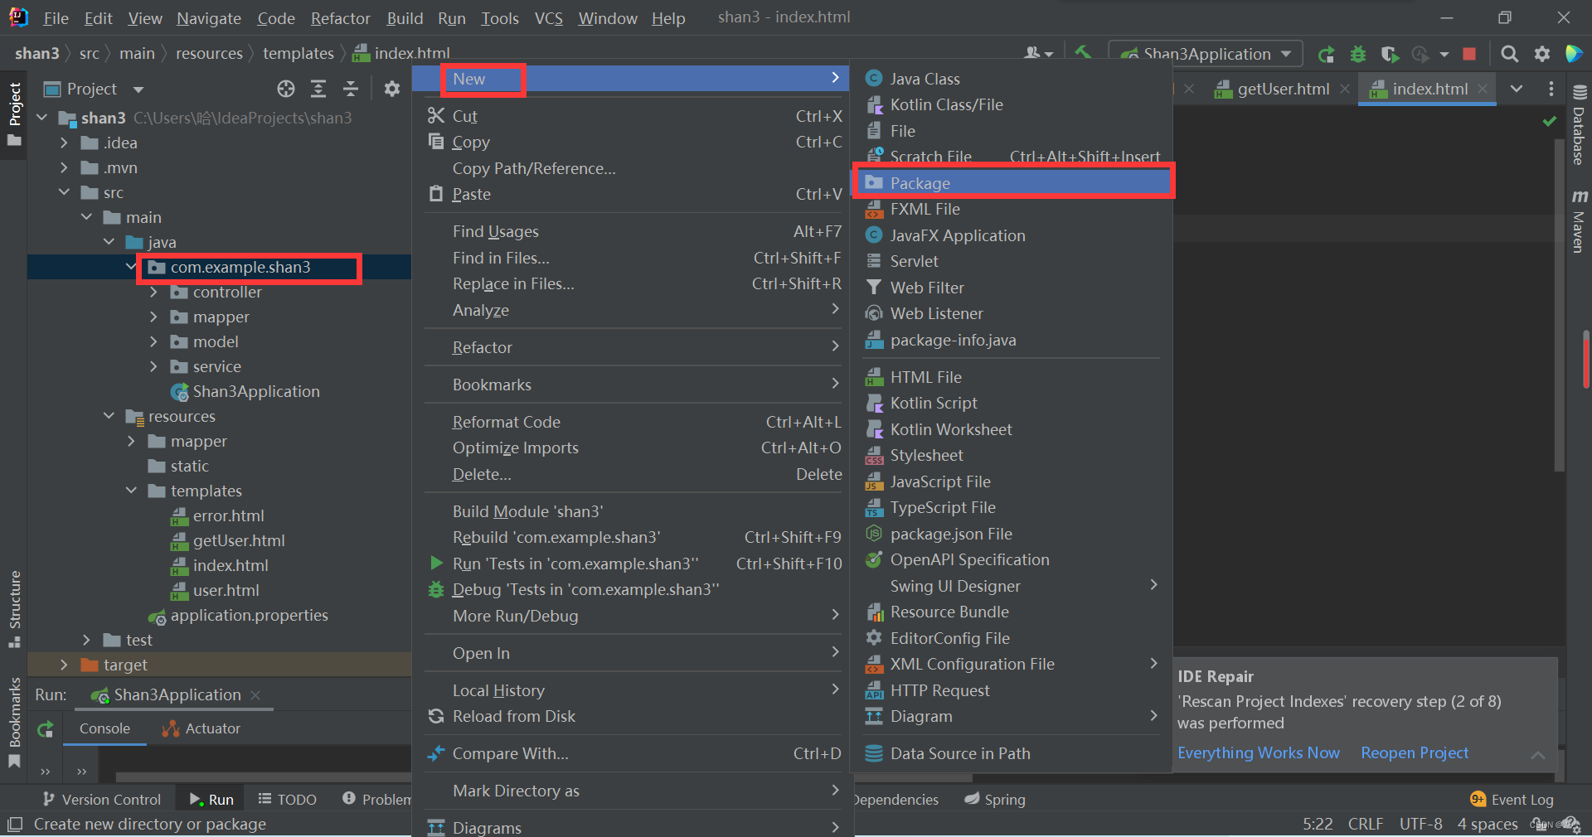The image size is (1592, 837).
Task: Stop the running application red square
Action: [x=1469, y=54]
